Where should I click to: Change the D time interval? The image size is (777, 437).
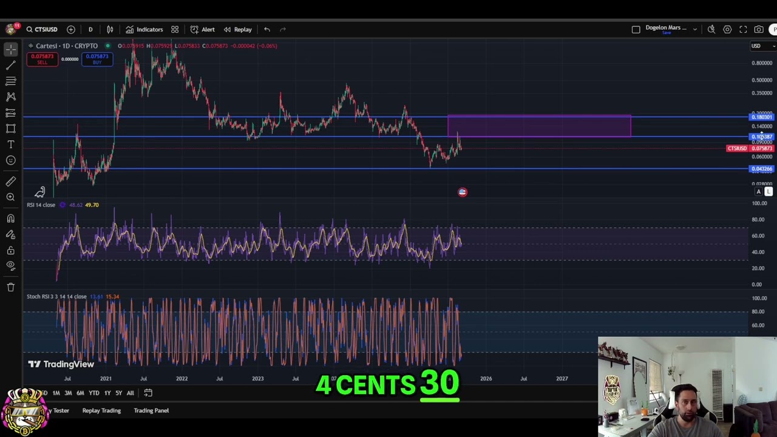pos(90,29)
